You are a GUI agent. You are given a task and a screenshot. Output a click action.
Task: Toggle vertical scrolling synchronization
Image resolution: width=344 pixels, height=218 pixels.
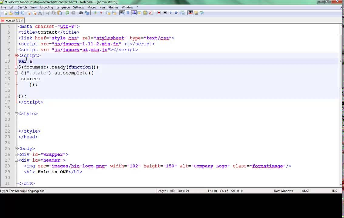click(108, 13)
